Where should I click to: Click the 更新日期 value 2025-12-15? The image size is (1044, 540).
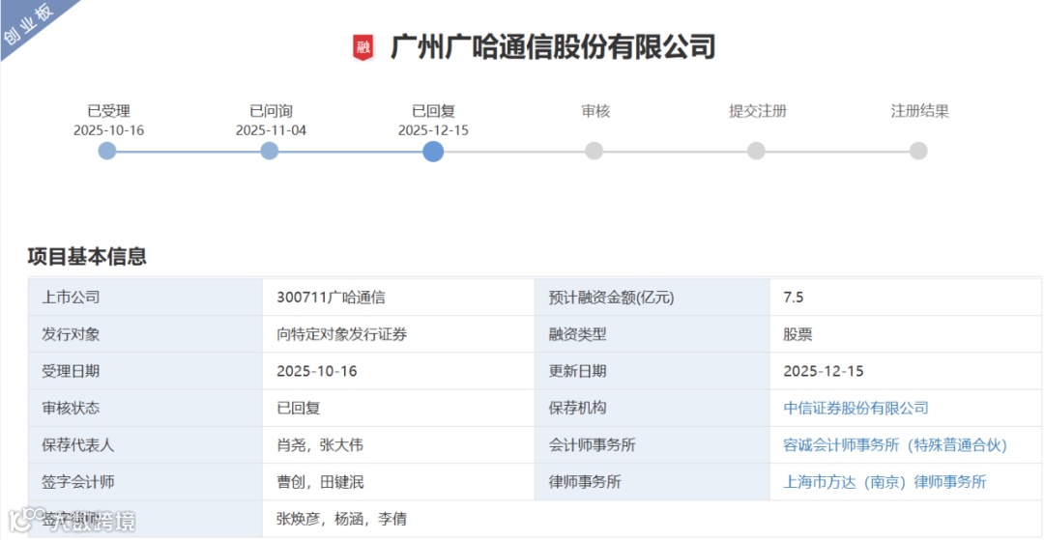pyautogui.click(x=824, y=371)
